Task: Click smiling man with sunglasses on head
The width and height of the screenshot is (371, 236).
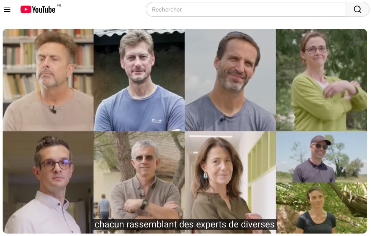Action: (x=230, y=80)
